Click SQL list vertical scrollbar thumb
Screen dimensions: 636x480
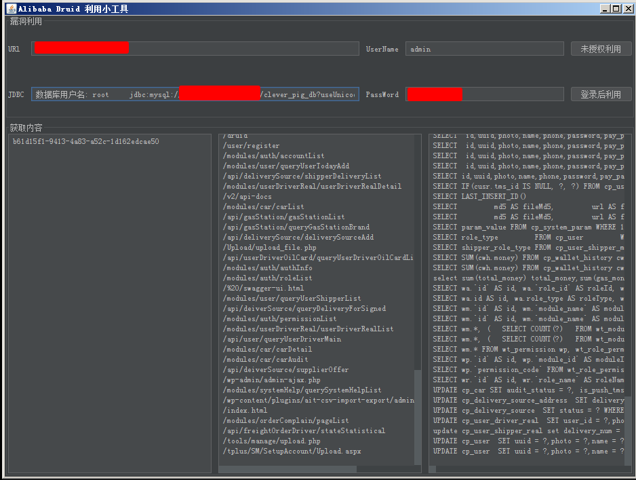627,430
